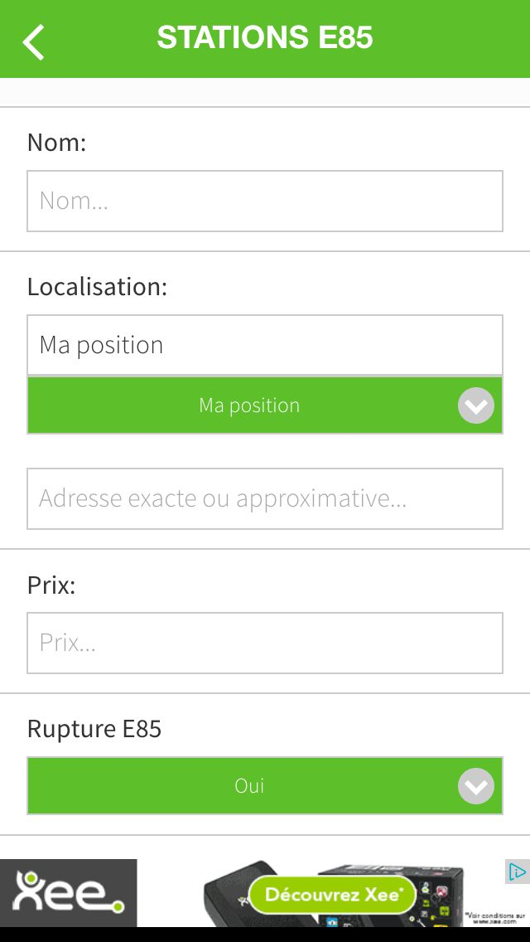Open the Rupture E85 Oui dropdown
This screenshot has height=942, width=530.
point(248,786)
